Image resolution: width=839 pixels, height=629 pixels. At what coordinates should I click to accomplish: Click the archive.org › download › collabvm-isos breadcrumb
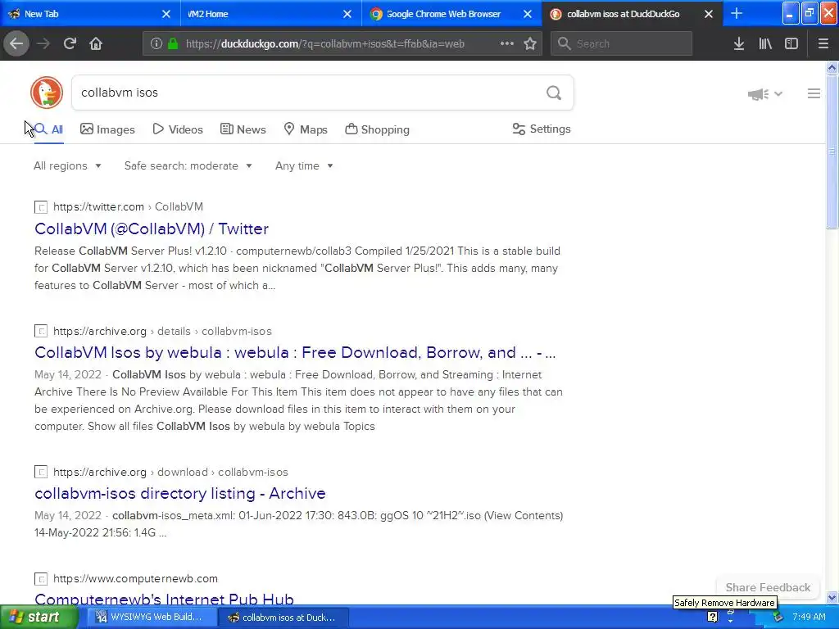(170, 472)
